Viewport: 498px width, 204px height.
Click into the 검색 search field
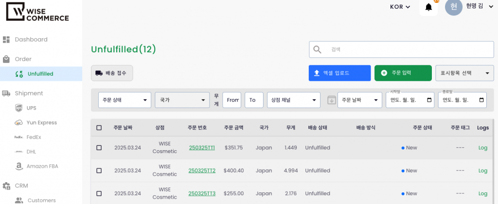pos(409,49)
